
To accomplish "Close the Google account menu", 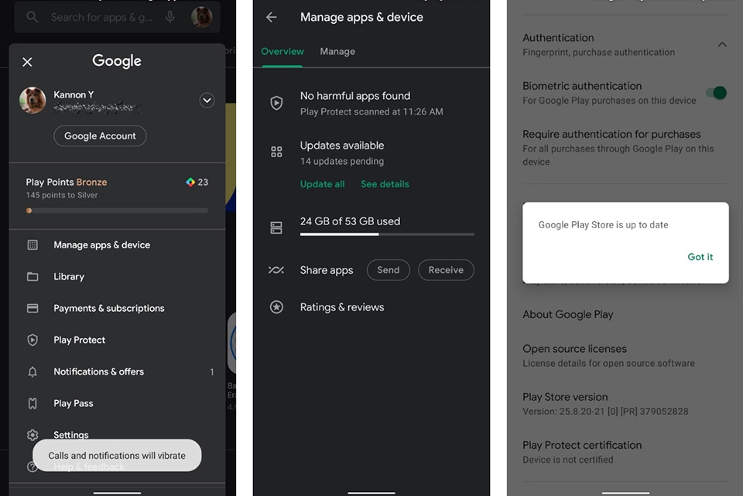I will coord(28,62).
